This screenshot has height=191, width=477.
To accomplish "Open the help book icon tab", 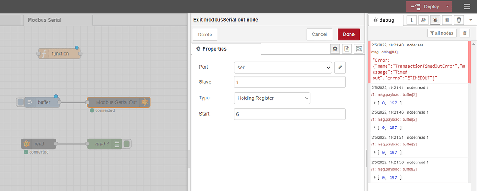I will pos(423,20).
